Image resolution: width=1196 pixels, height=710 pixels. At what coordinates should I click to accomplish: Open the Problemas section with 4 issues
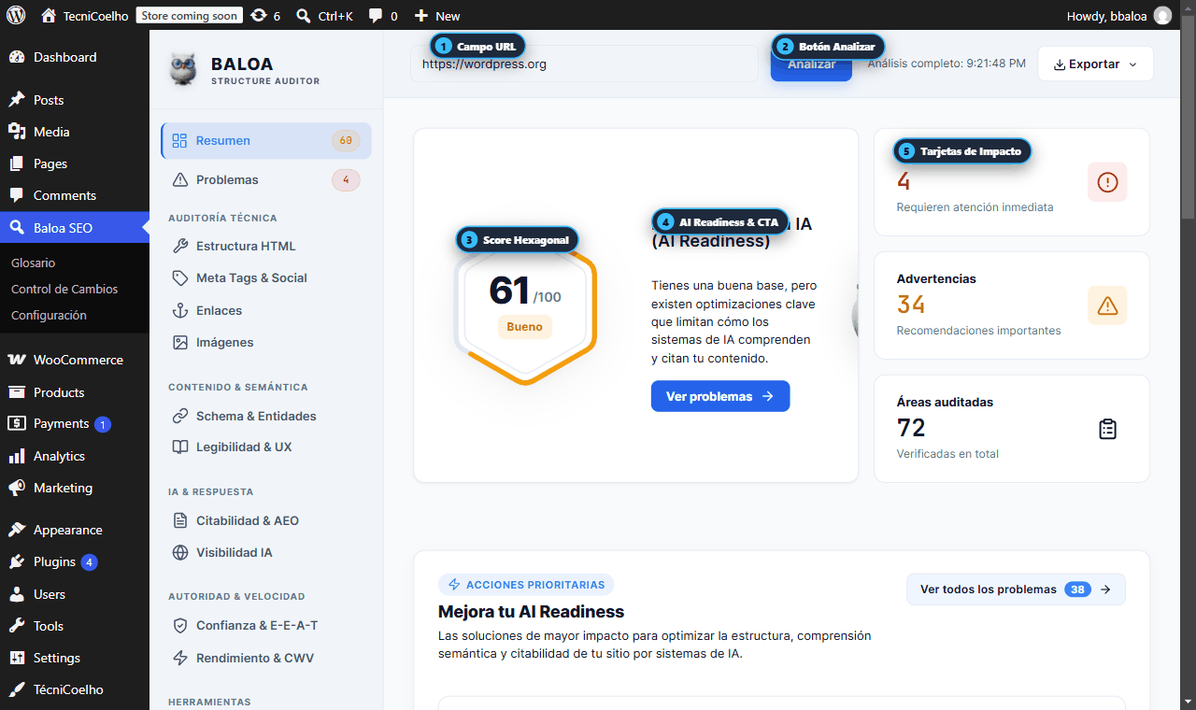(x=266, y=179)
